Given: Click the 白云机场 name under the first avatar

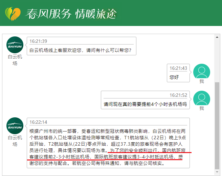Looking at the screenshot, I should tap(15, 60).
